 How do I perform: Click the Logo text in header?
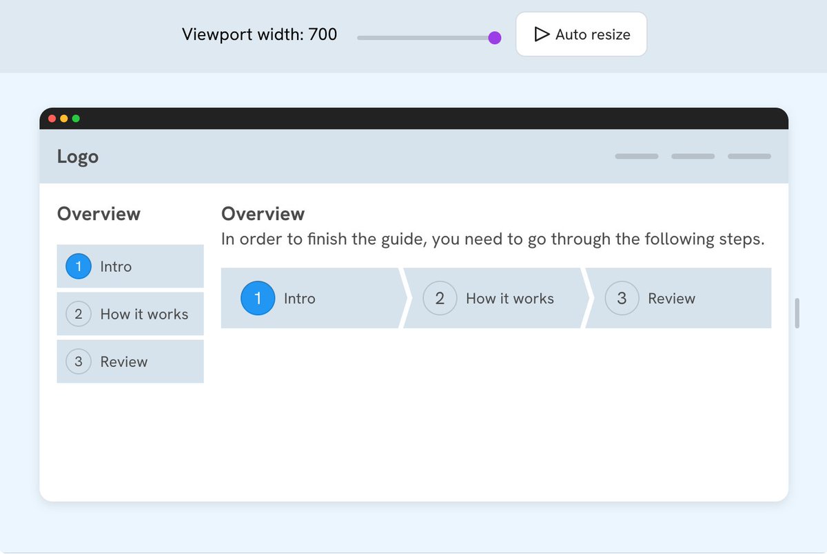pos(78,157)
